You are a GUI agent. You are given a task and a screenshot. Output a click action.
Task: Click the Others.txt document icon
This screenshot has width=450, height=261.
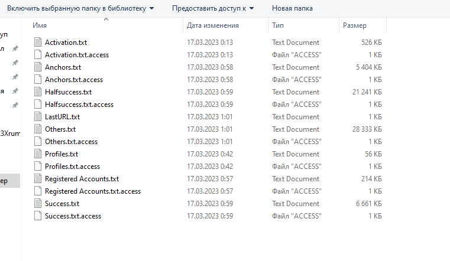(x=38, y=129)
